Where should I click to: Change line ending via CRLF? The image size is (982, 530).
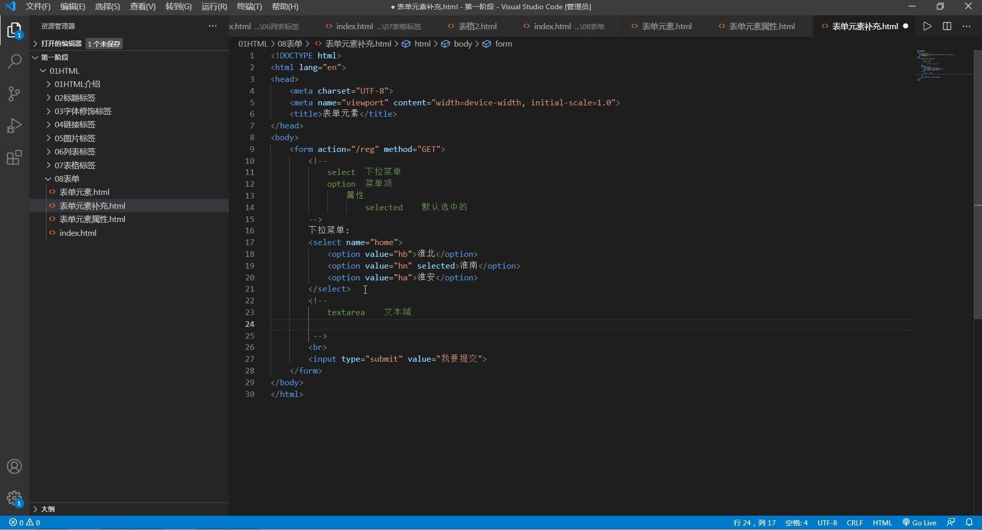pyautogui.click(x=855, y=523)
